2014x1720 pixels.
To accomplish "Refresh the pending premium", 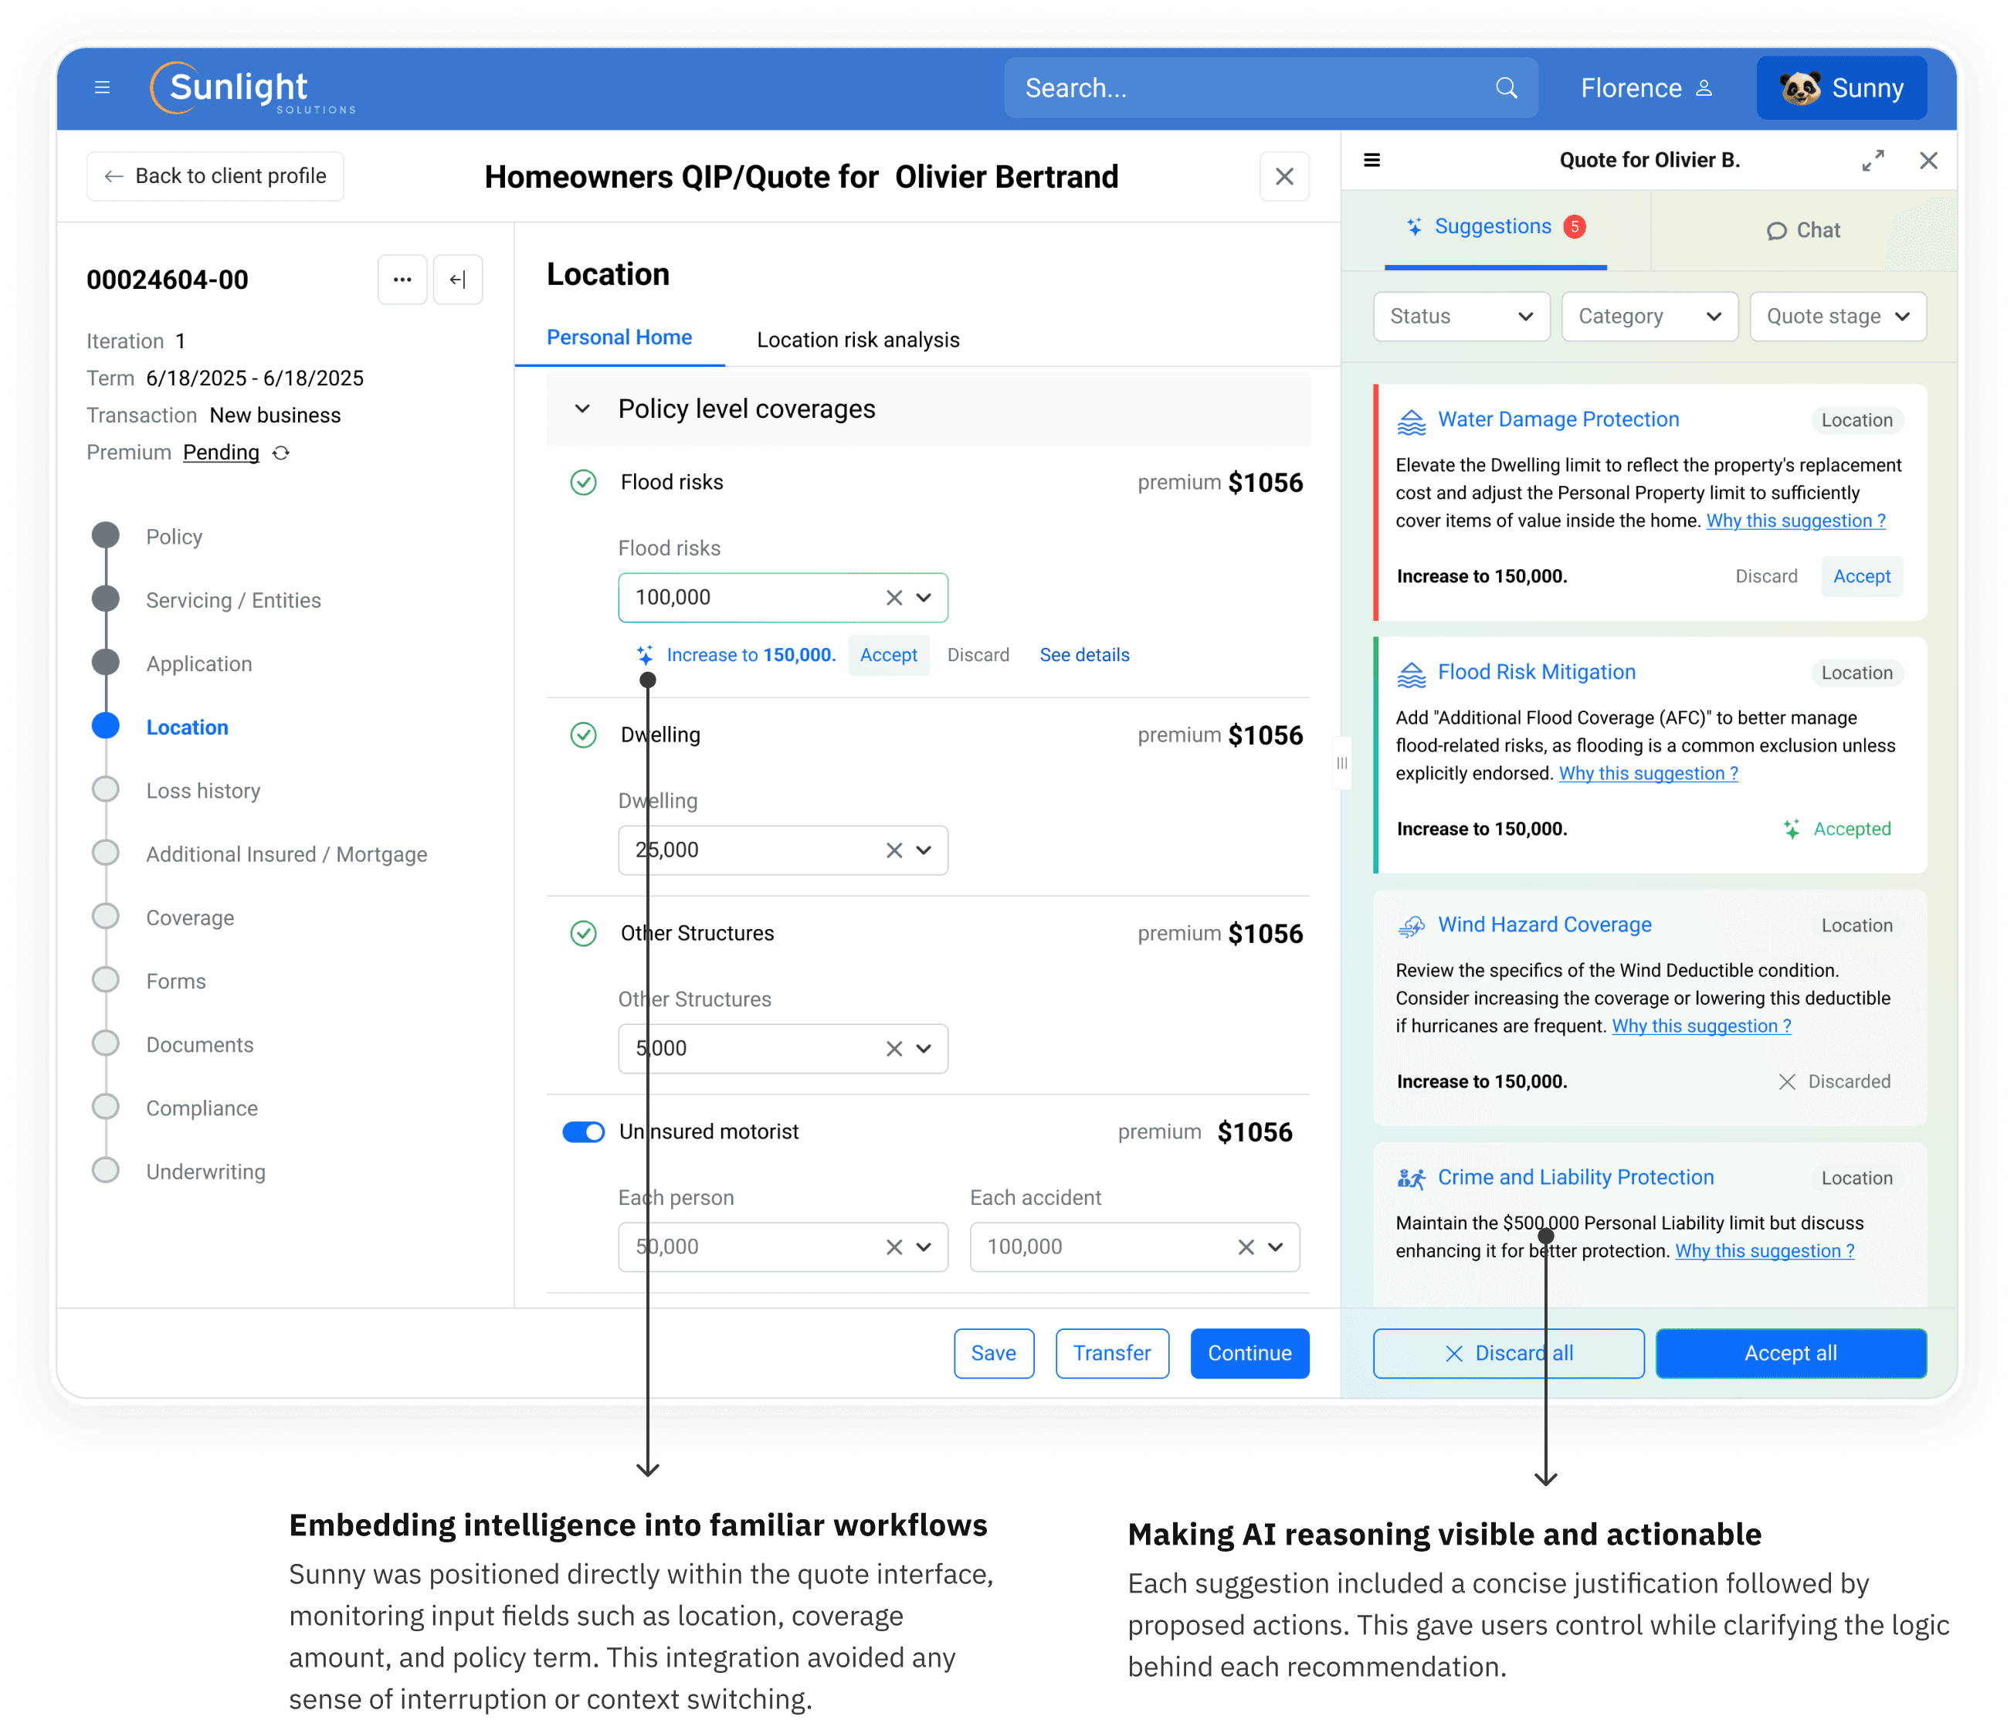I will (x=281, y=453).
